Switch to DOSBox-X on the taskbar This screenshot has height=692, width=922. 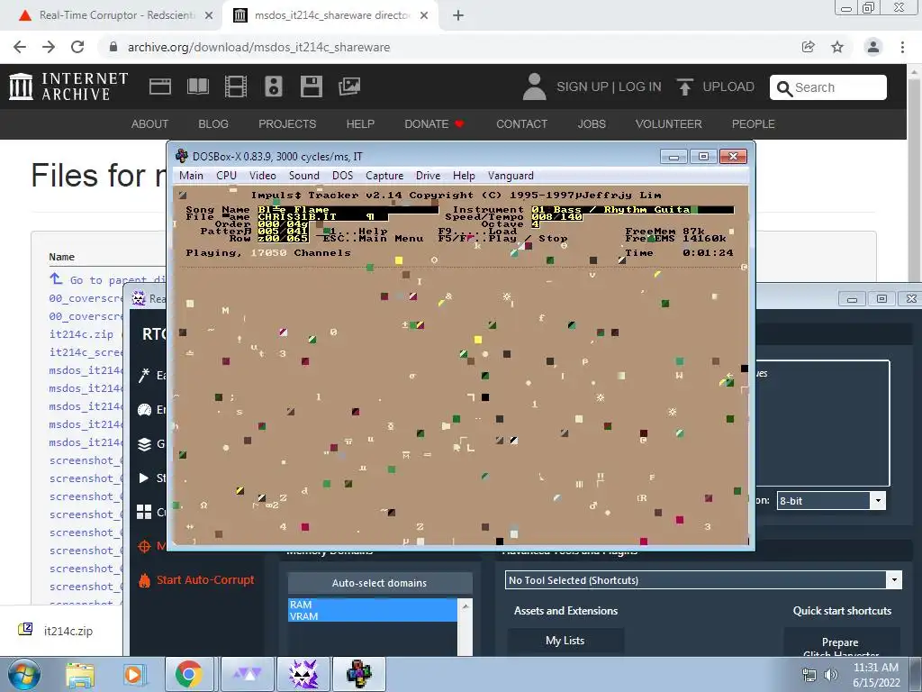[x=358, y=674]
